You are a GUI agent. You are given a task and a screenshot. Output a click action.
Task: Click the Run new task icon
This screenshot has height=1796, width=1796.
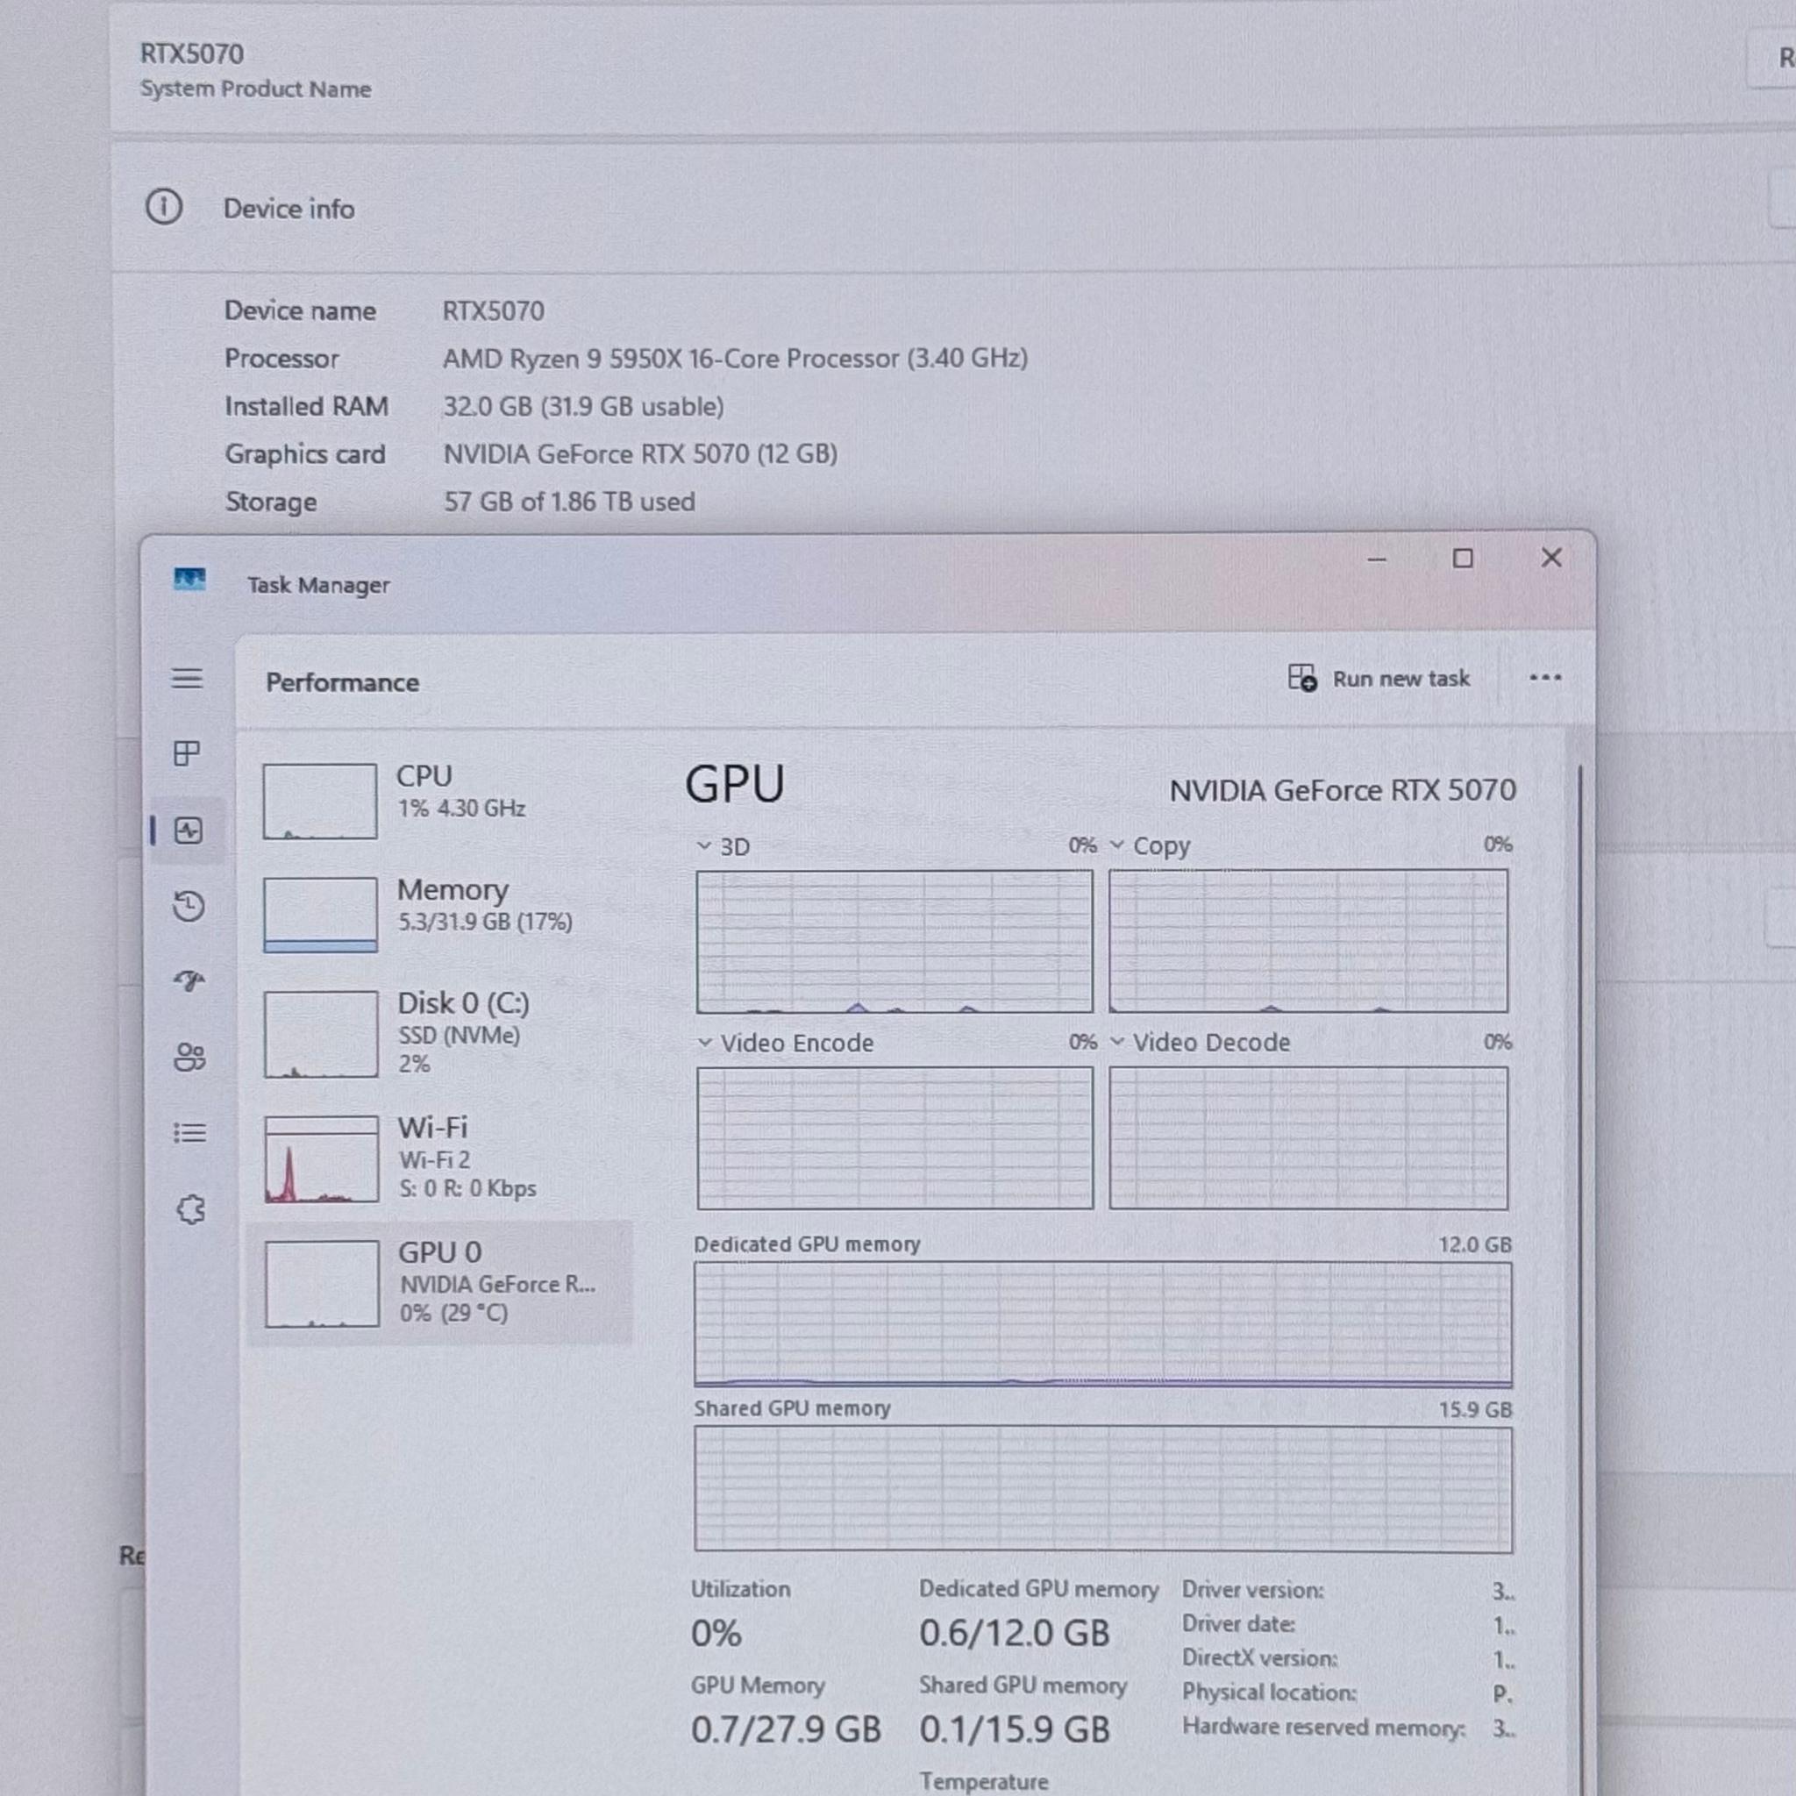pyautogui.click(x=1302, y=678)
